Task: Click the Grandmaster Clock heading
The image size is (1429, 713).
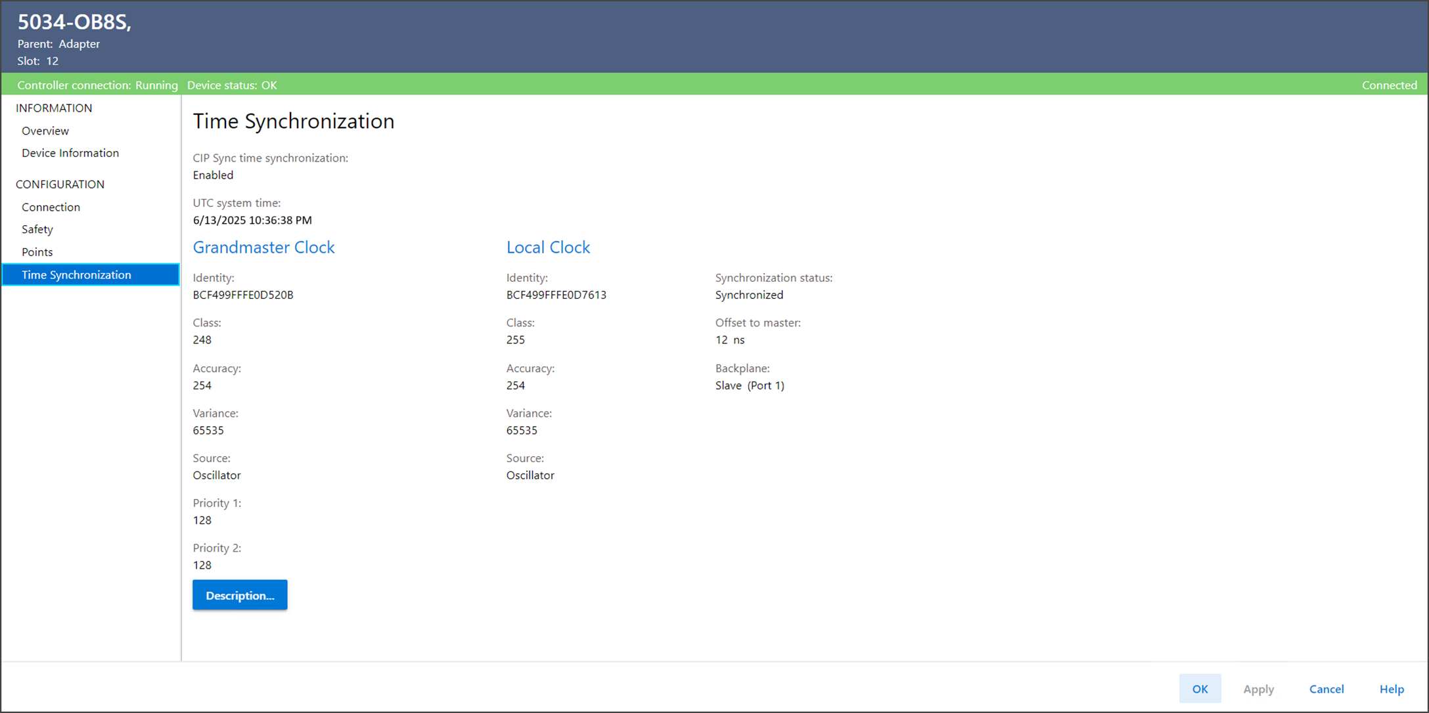Action: 263,248
